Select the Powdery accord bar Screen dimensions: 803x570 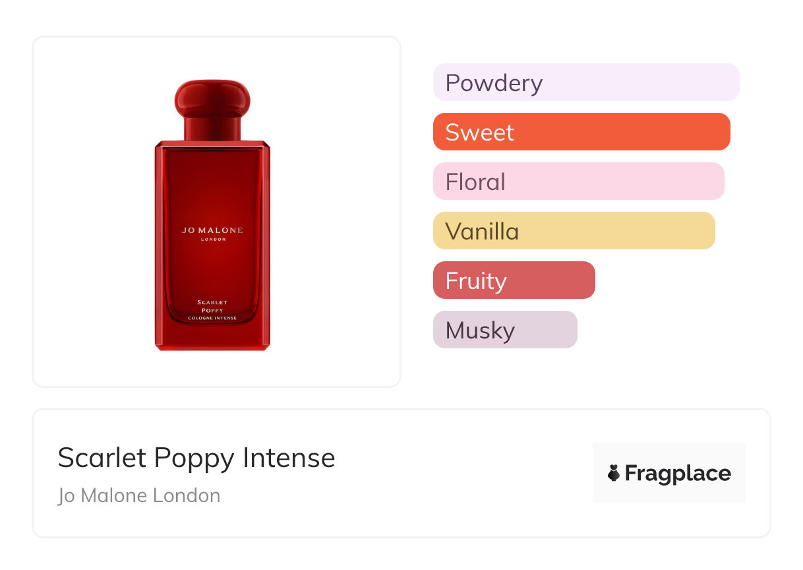[x=586, y=82]
